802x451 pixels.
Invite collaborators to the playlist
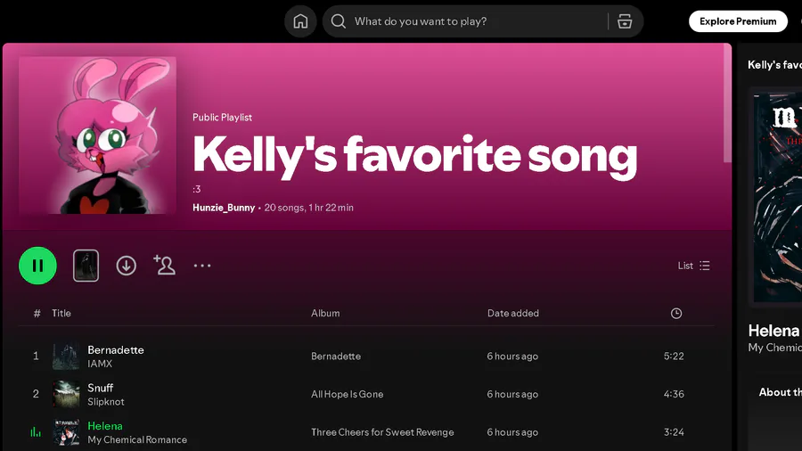(164, 265)
